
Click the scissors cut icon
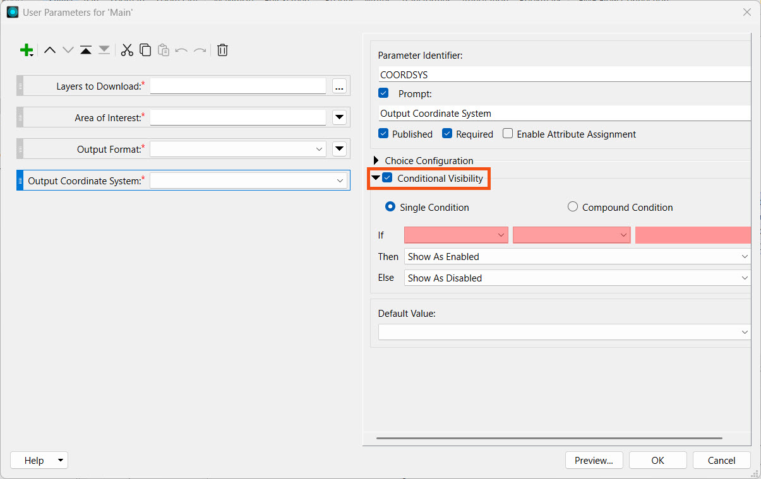(x=127, y=50)
